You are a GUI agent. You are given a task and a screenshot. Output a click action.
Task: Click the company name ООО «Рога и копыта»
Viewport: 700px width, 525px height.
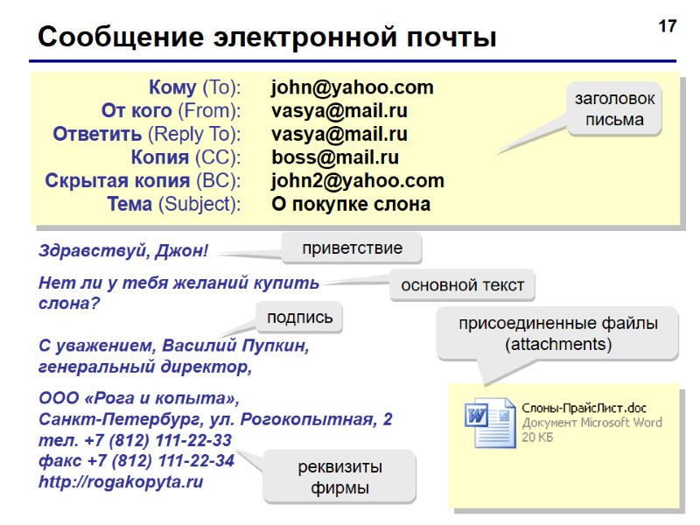(x=139, y=398)
